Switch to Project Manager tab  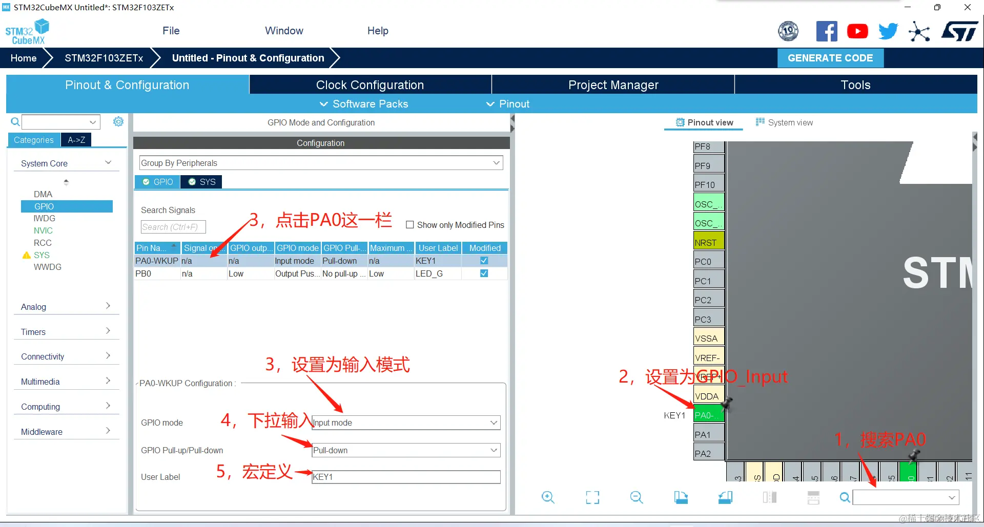pos(613,85)
